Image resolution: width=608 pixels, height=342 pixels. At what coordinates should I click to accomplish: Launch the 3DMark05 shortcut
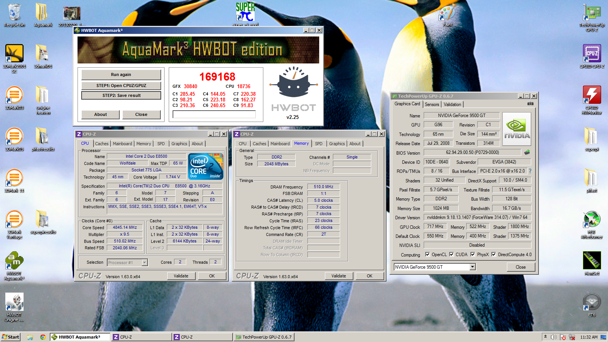point(14,139)
